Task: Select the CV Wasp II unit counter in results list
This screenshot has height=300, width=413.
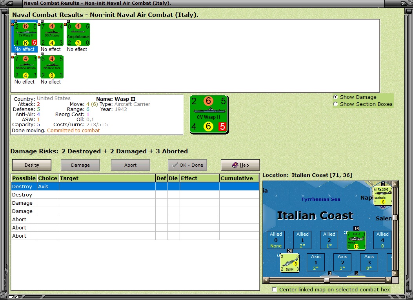Action: [x=25, y=34]
